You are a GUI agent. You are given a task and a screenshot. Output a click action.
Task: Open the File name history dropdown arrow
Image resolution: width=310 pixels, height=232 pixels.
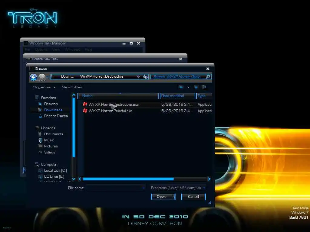(x=143, y=188)
